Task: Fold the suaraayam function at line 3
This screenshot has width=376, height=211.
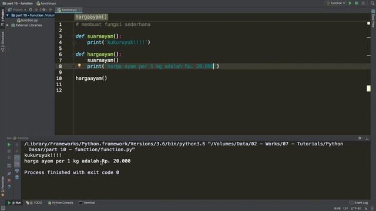Action: click(x=73, y=36)
